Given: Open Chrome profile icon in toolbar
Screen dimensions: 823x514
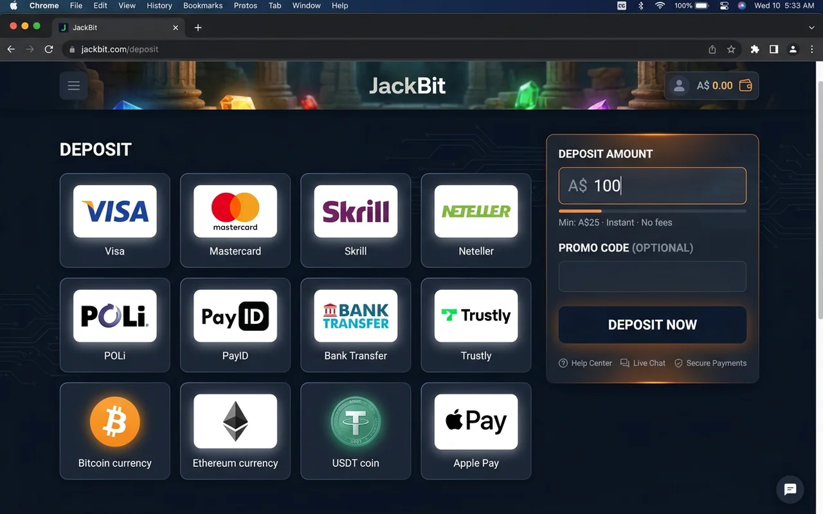Looking at the screenshot, I should 793,49.
